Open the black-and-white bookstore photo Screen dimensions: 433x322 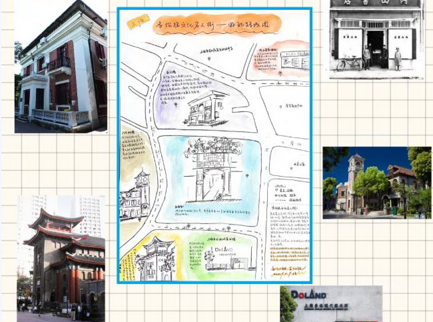tap(376, 39)
